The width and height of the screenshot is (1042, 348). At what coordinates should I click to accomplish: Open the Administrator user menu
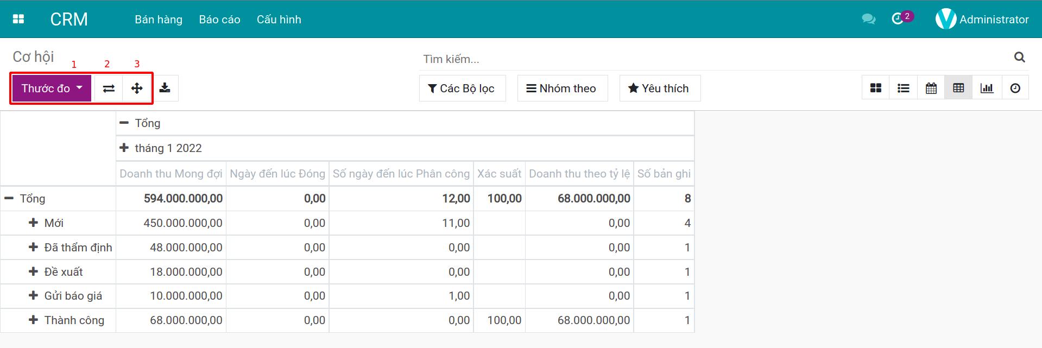pos(982,19)
